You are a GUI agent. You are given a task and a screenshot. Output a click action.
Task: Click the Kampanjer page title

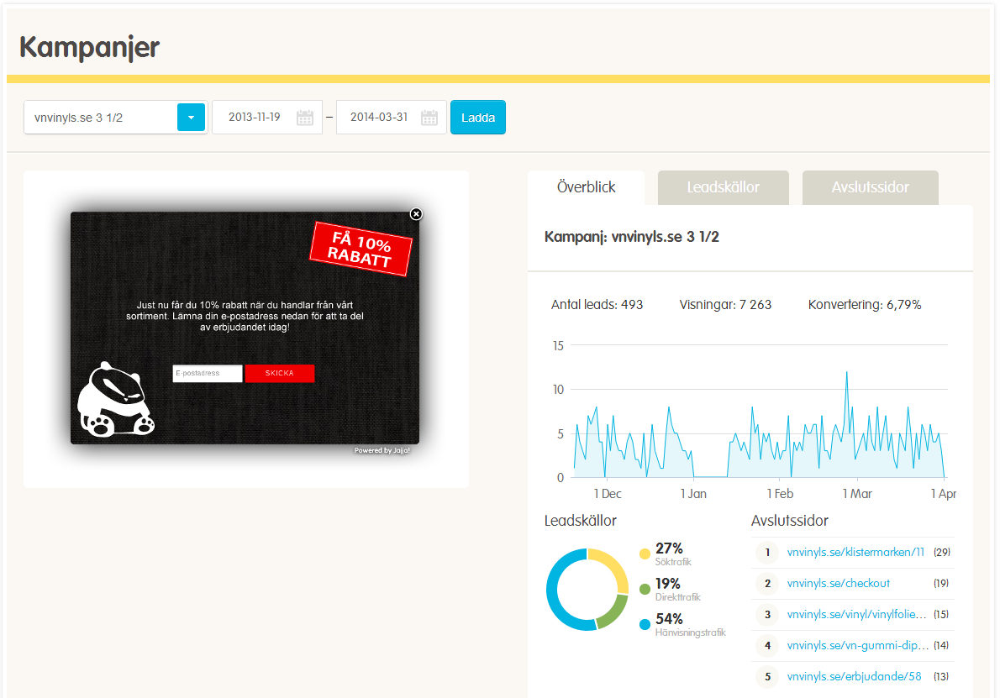coord(89,48)
